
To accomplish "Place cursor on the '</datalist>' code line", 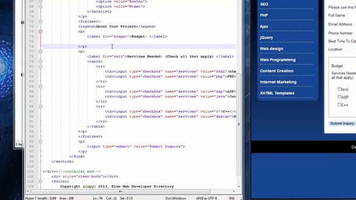I will click(x=99, y=12).
